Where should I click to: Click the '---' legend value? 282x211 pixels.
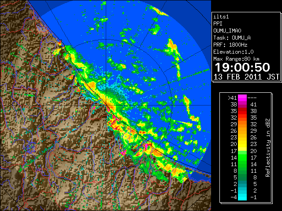pyautogui.click(x=252, y=98)
